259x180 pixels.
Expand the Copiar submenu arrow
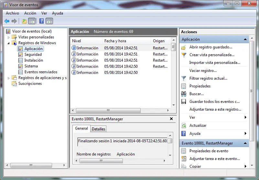[x=245, y=166]
